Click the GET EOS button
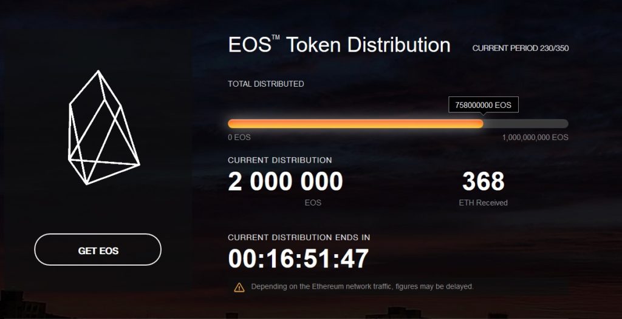622x319 pixels. (98, 250)
